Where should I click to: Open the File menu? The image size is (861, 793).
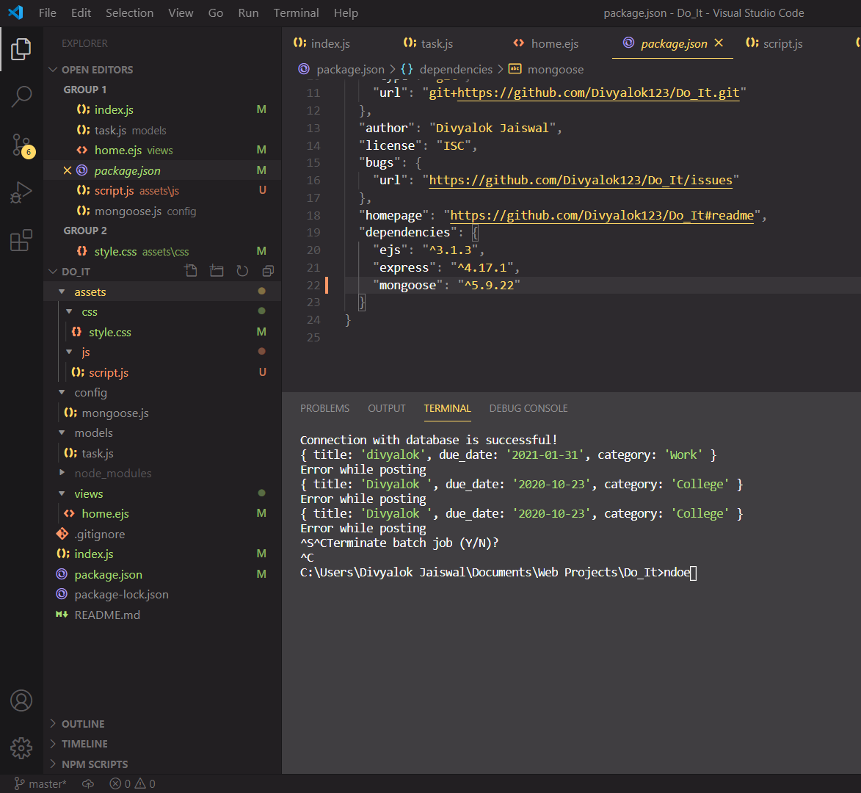pyautogui.click(x=47, y=12)
